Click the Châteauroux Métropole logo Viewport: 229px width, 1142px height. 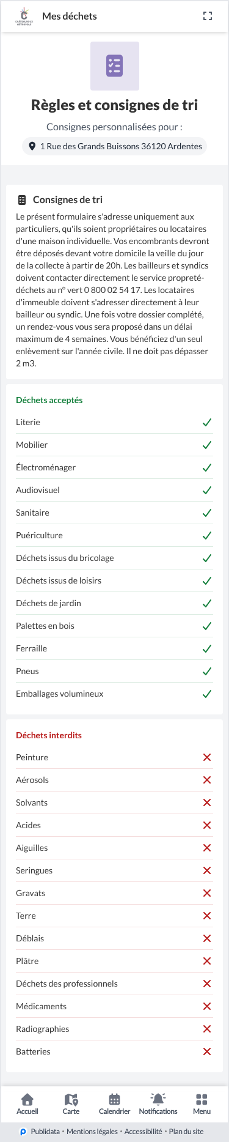24,17
